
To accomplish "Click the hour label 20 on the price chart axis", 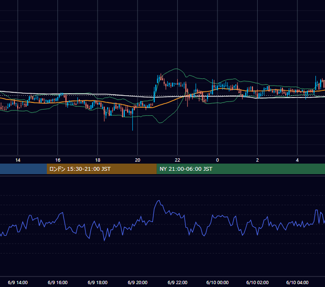I will tap(138, 160).
